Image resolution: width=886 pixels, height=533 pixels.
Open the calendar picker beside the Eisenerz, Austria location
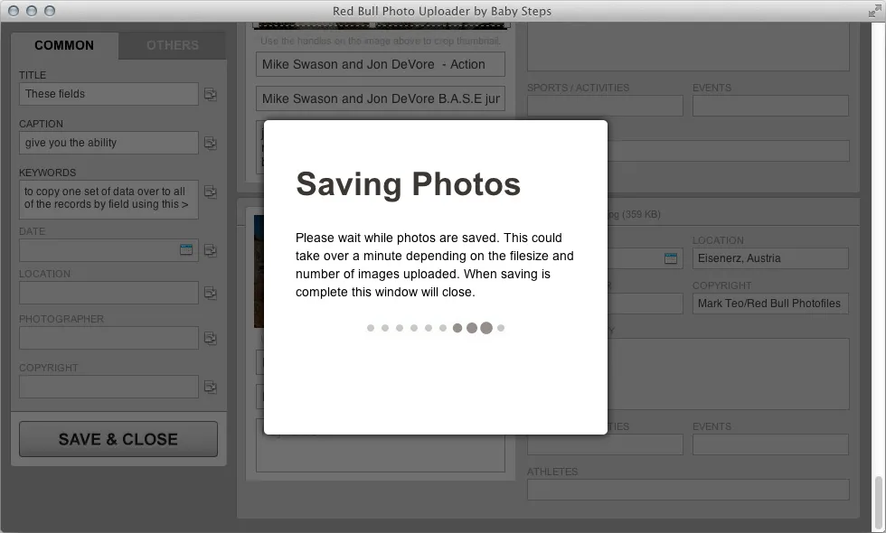pos(671,258)
